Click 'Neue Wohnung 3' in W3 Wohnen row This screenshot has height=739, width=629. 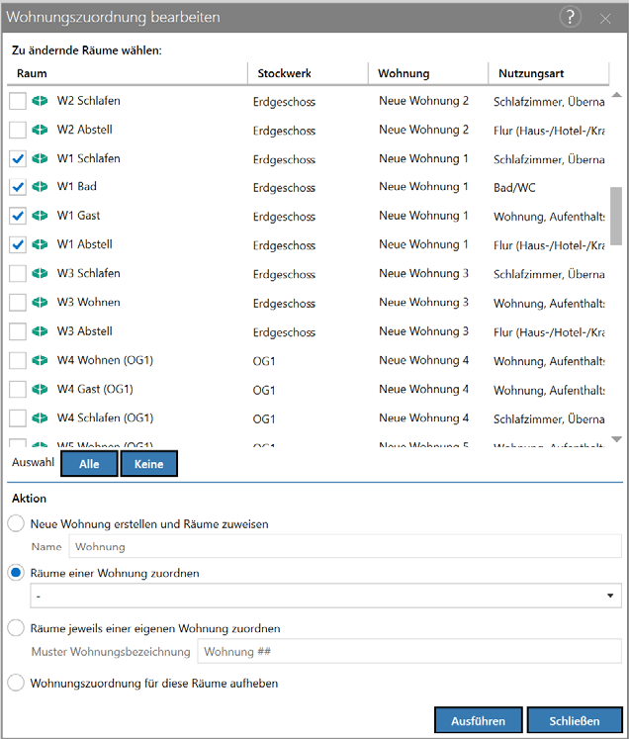pyautogui.click(x=423, y=302)
